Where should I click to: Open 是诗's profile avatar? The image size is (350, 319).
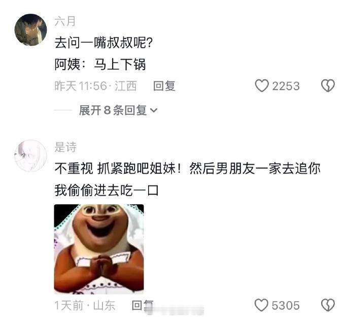[30, 156]
